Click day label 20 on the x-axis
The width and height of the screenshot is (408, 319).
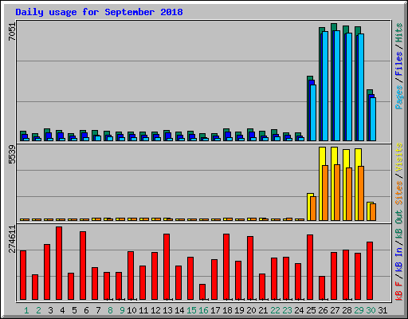pos(251,310)
